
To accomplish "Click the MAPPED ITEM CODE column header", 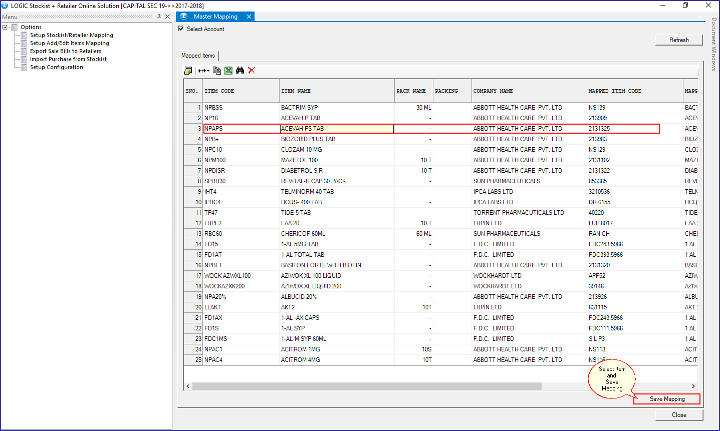I will [x=635, y=91].
